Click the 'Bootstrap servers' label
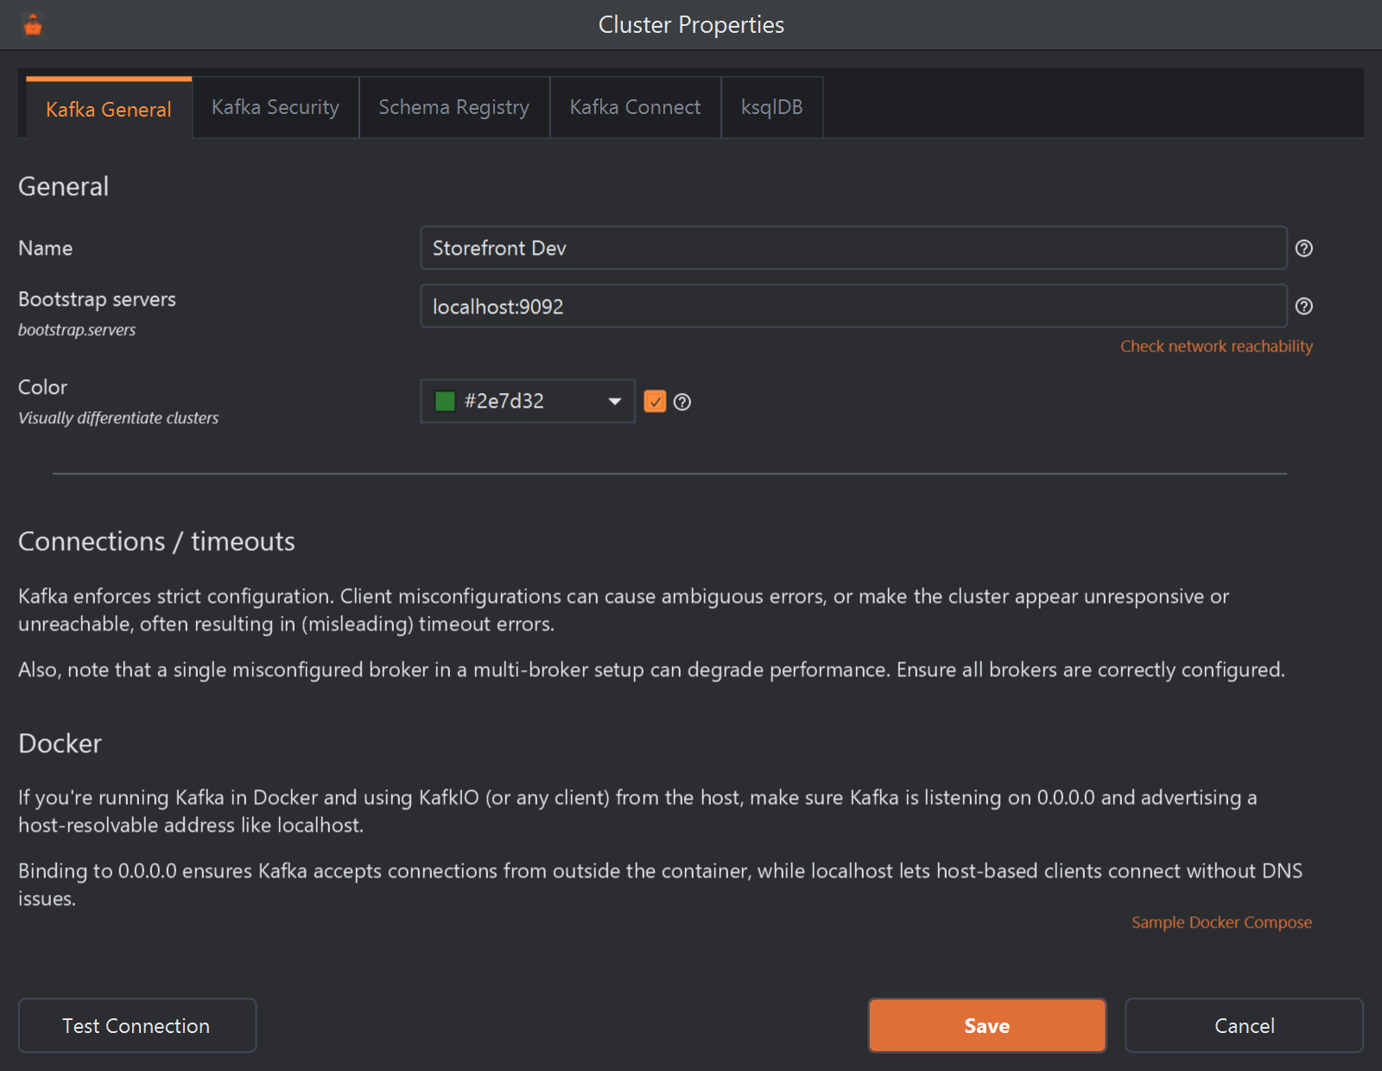1382x1071 pixels. (x=97, y=300)
